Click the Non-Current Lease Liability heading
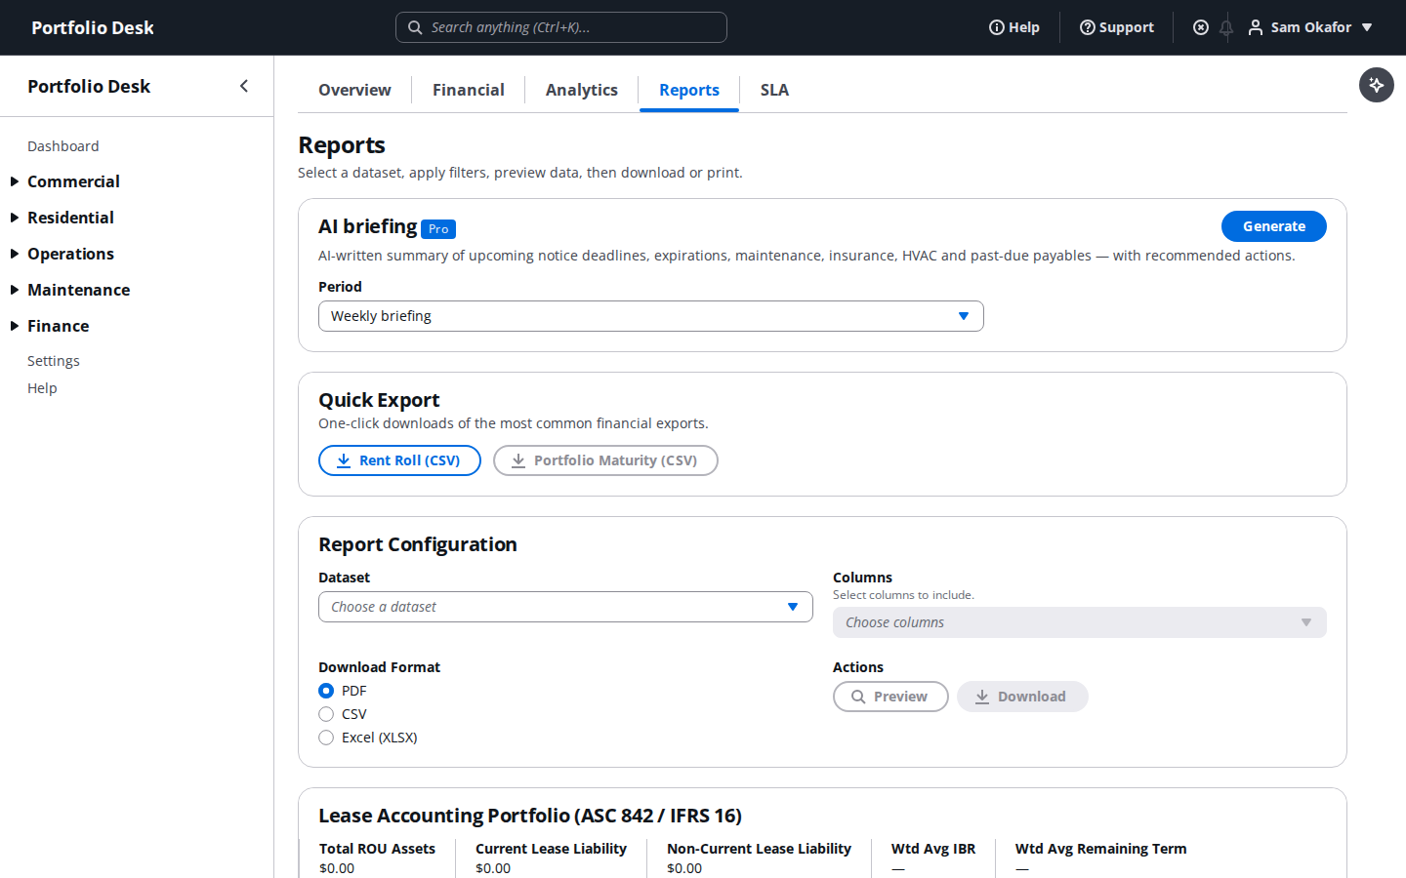The image size is (1406, 878). point(759,849)
